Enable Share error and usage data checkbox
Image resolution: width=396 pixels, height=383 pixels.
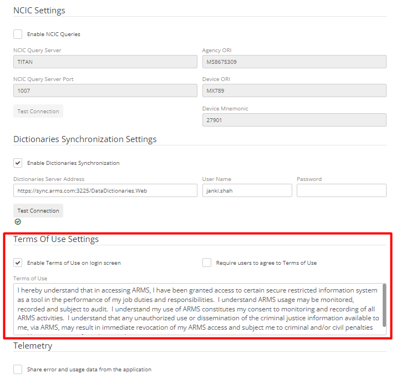click(18, 369)
